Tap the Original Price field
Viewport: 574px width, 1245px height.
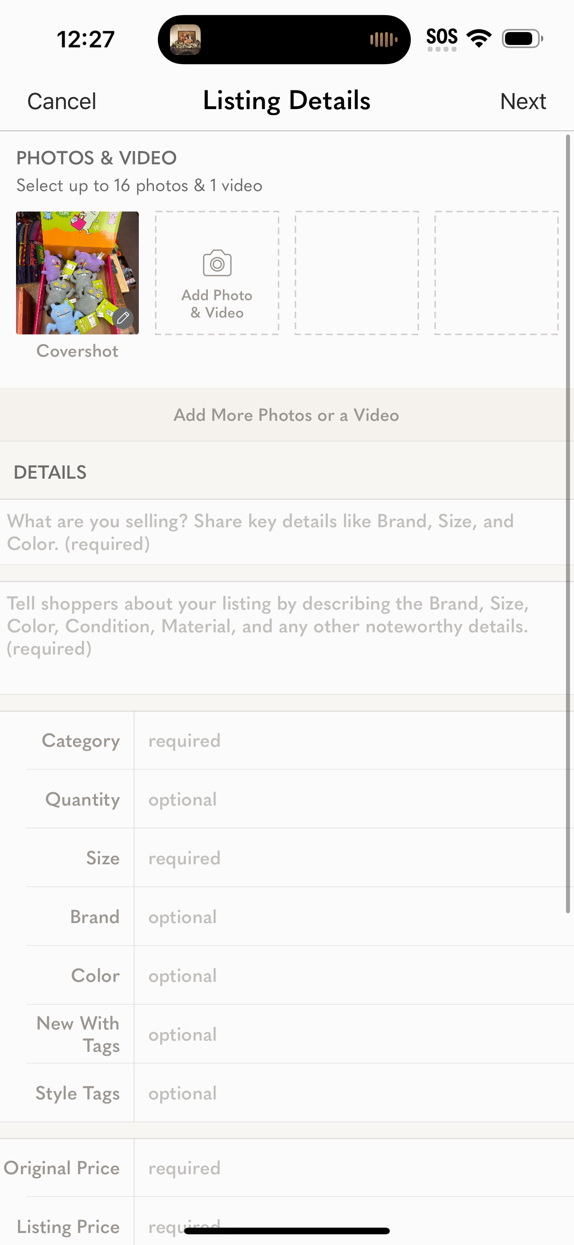353,1168
